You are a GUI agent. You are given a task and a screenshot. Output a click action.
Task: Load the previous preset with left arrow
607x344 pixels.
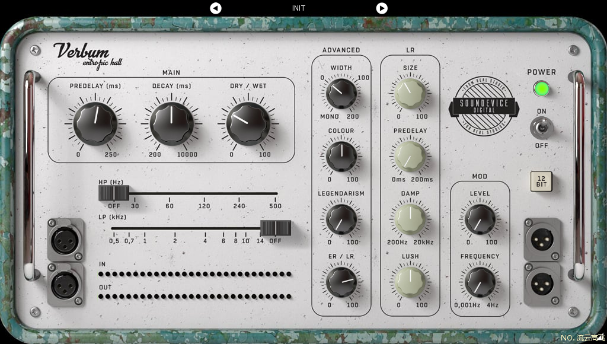[216, 8]
